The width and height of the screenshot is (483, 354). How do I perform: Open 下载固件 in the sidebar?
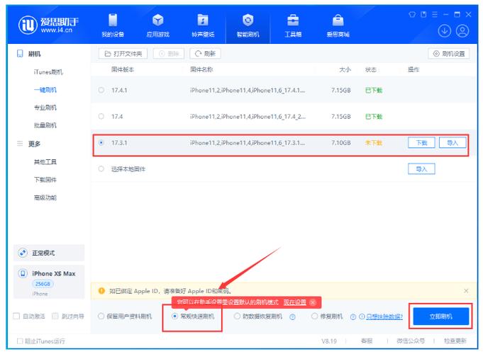coord(45,180)
